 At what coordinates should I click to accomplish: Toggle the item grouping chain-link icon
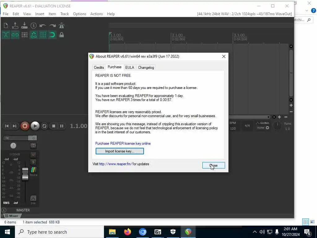[x=15, y=35]
